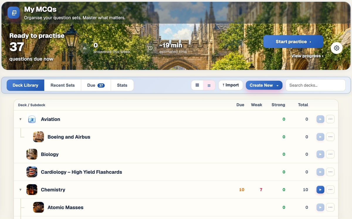This screenshot has height=219, width=352.
Task: Collapse the Aviation deck tree
Action: 21,119
